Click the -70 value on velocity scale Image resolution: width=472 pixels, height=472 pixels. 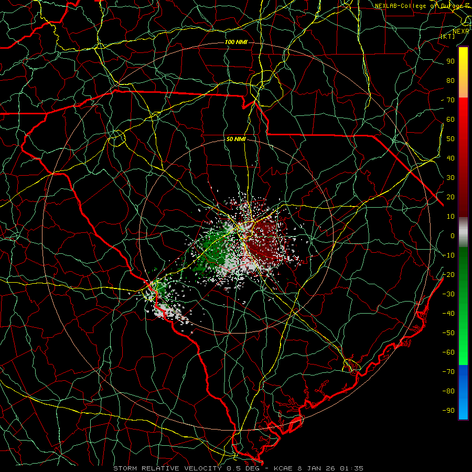point(448,372)
